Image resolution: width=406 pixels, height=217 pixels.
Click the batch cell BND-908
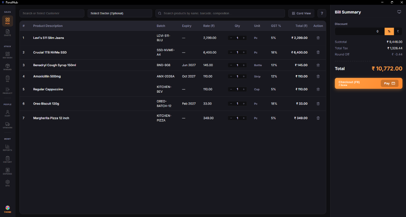tap(164, 65)
